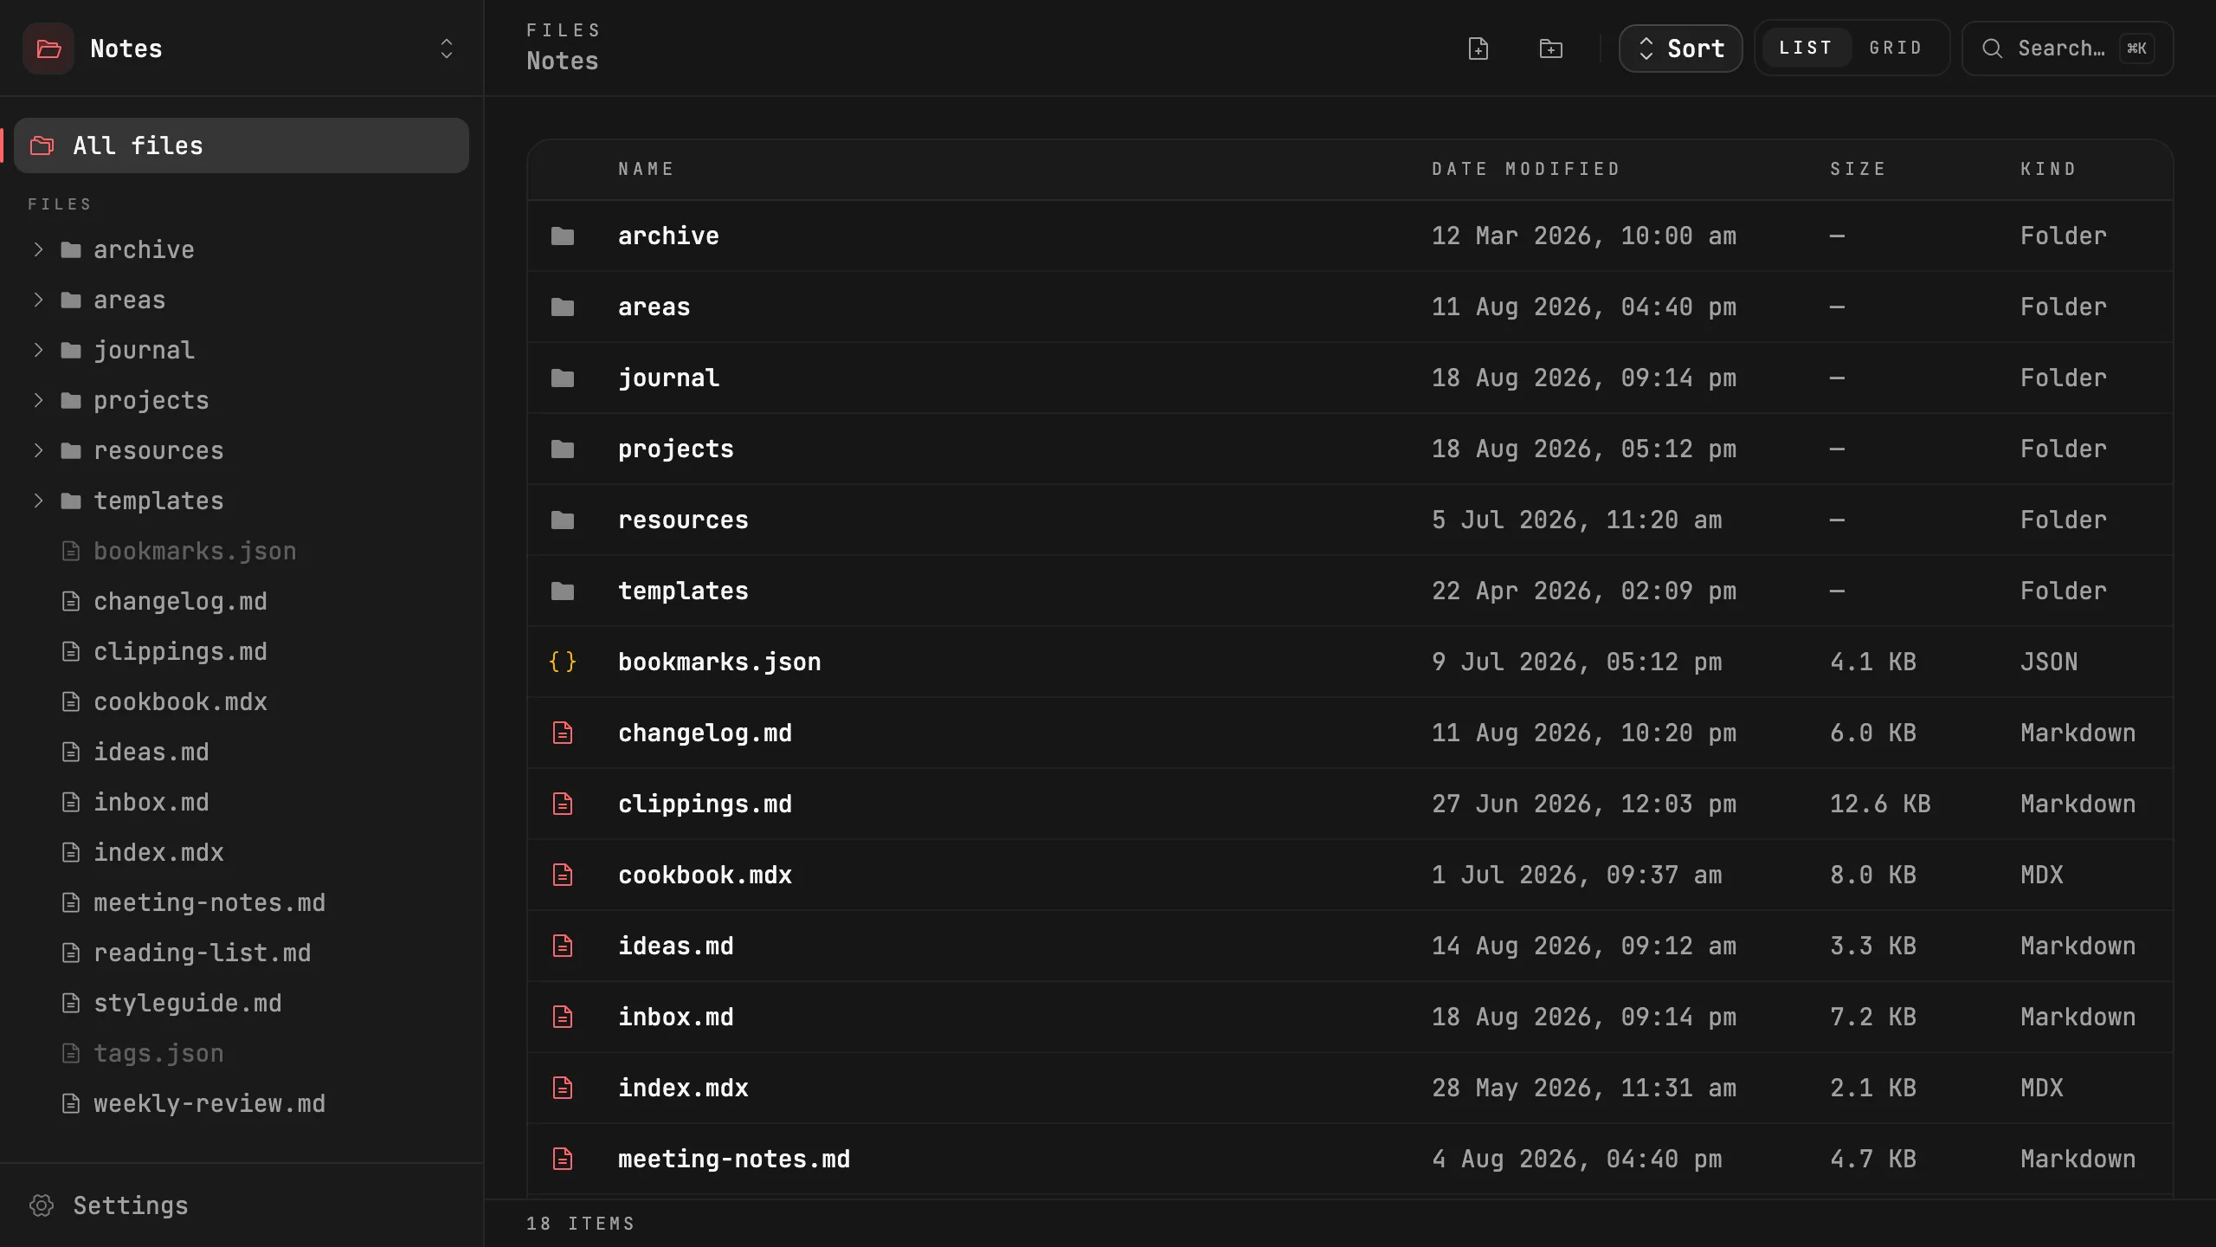Select changelog.md in the sidebar
Image resolution: width=2216 pixels, height=1247 pixels.
coord(242,601)
